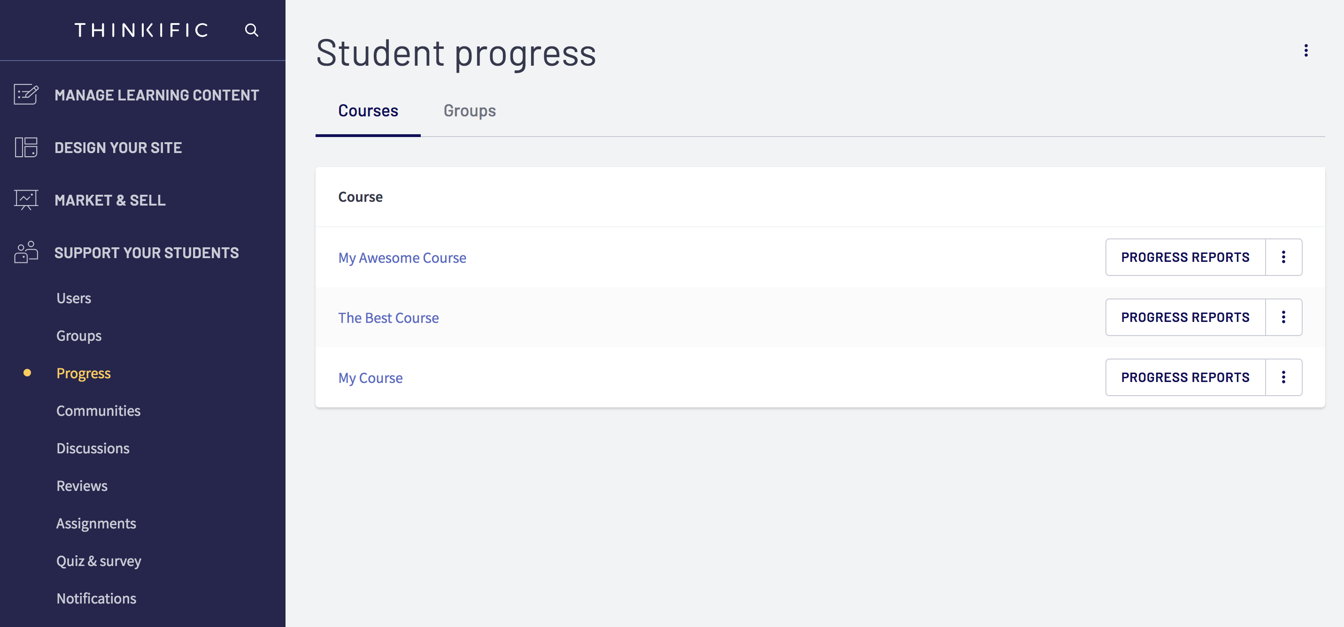Click the Thinkific logo
1344x627 pixels.
point(141,30)
